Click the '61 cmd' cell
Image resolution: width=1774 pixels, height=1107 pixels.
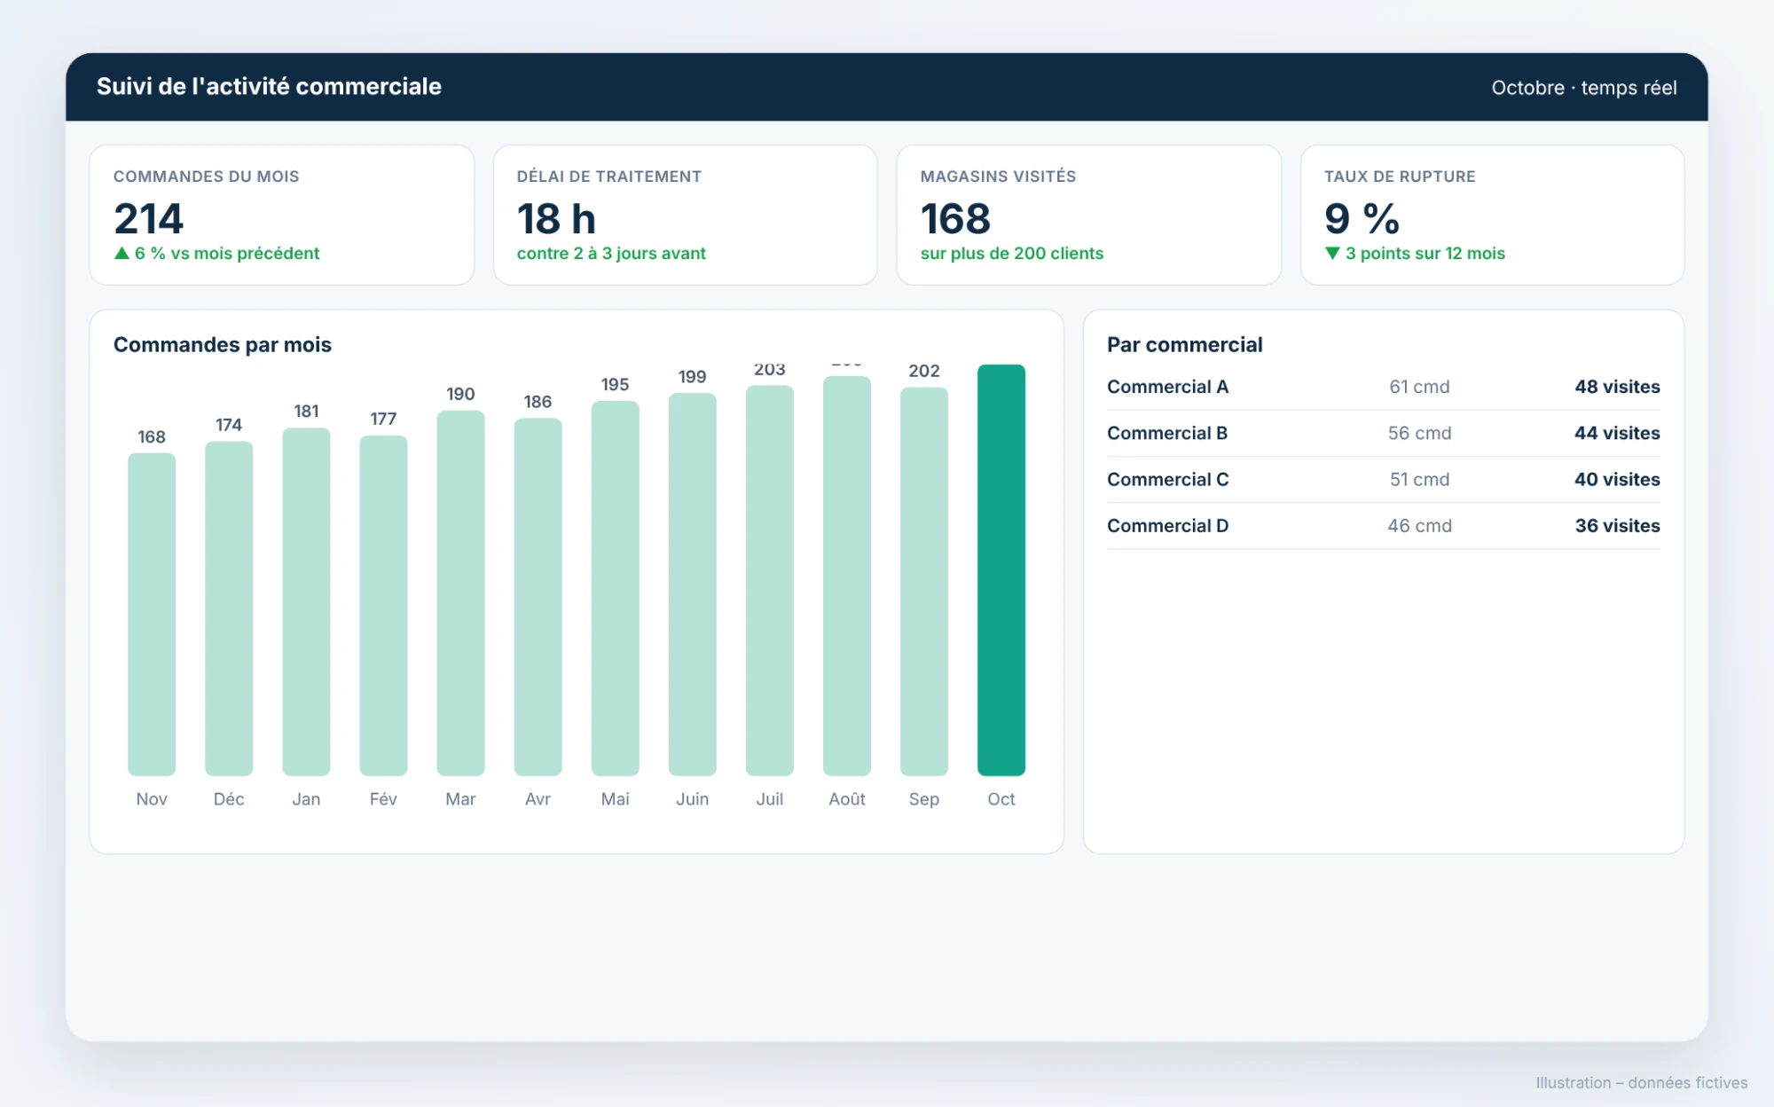[x=1419, y=387]
